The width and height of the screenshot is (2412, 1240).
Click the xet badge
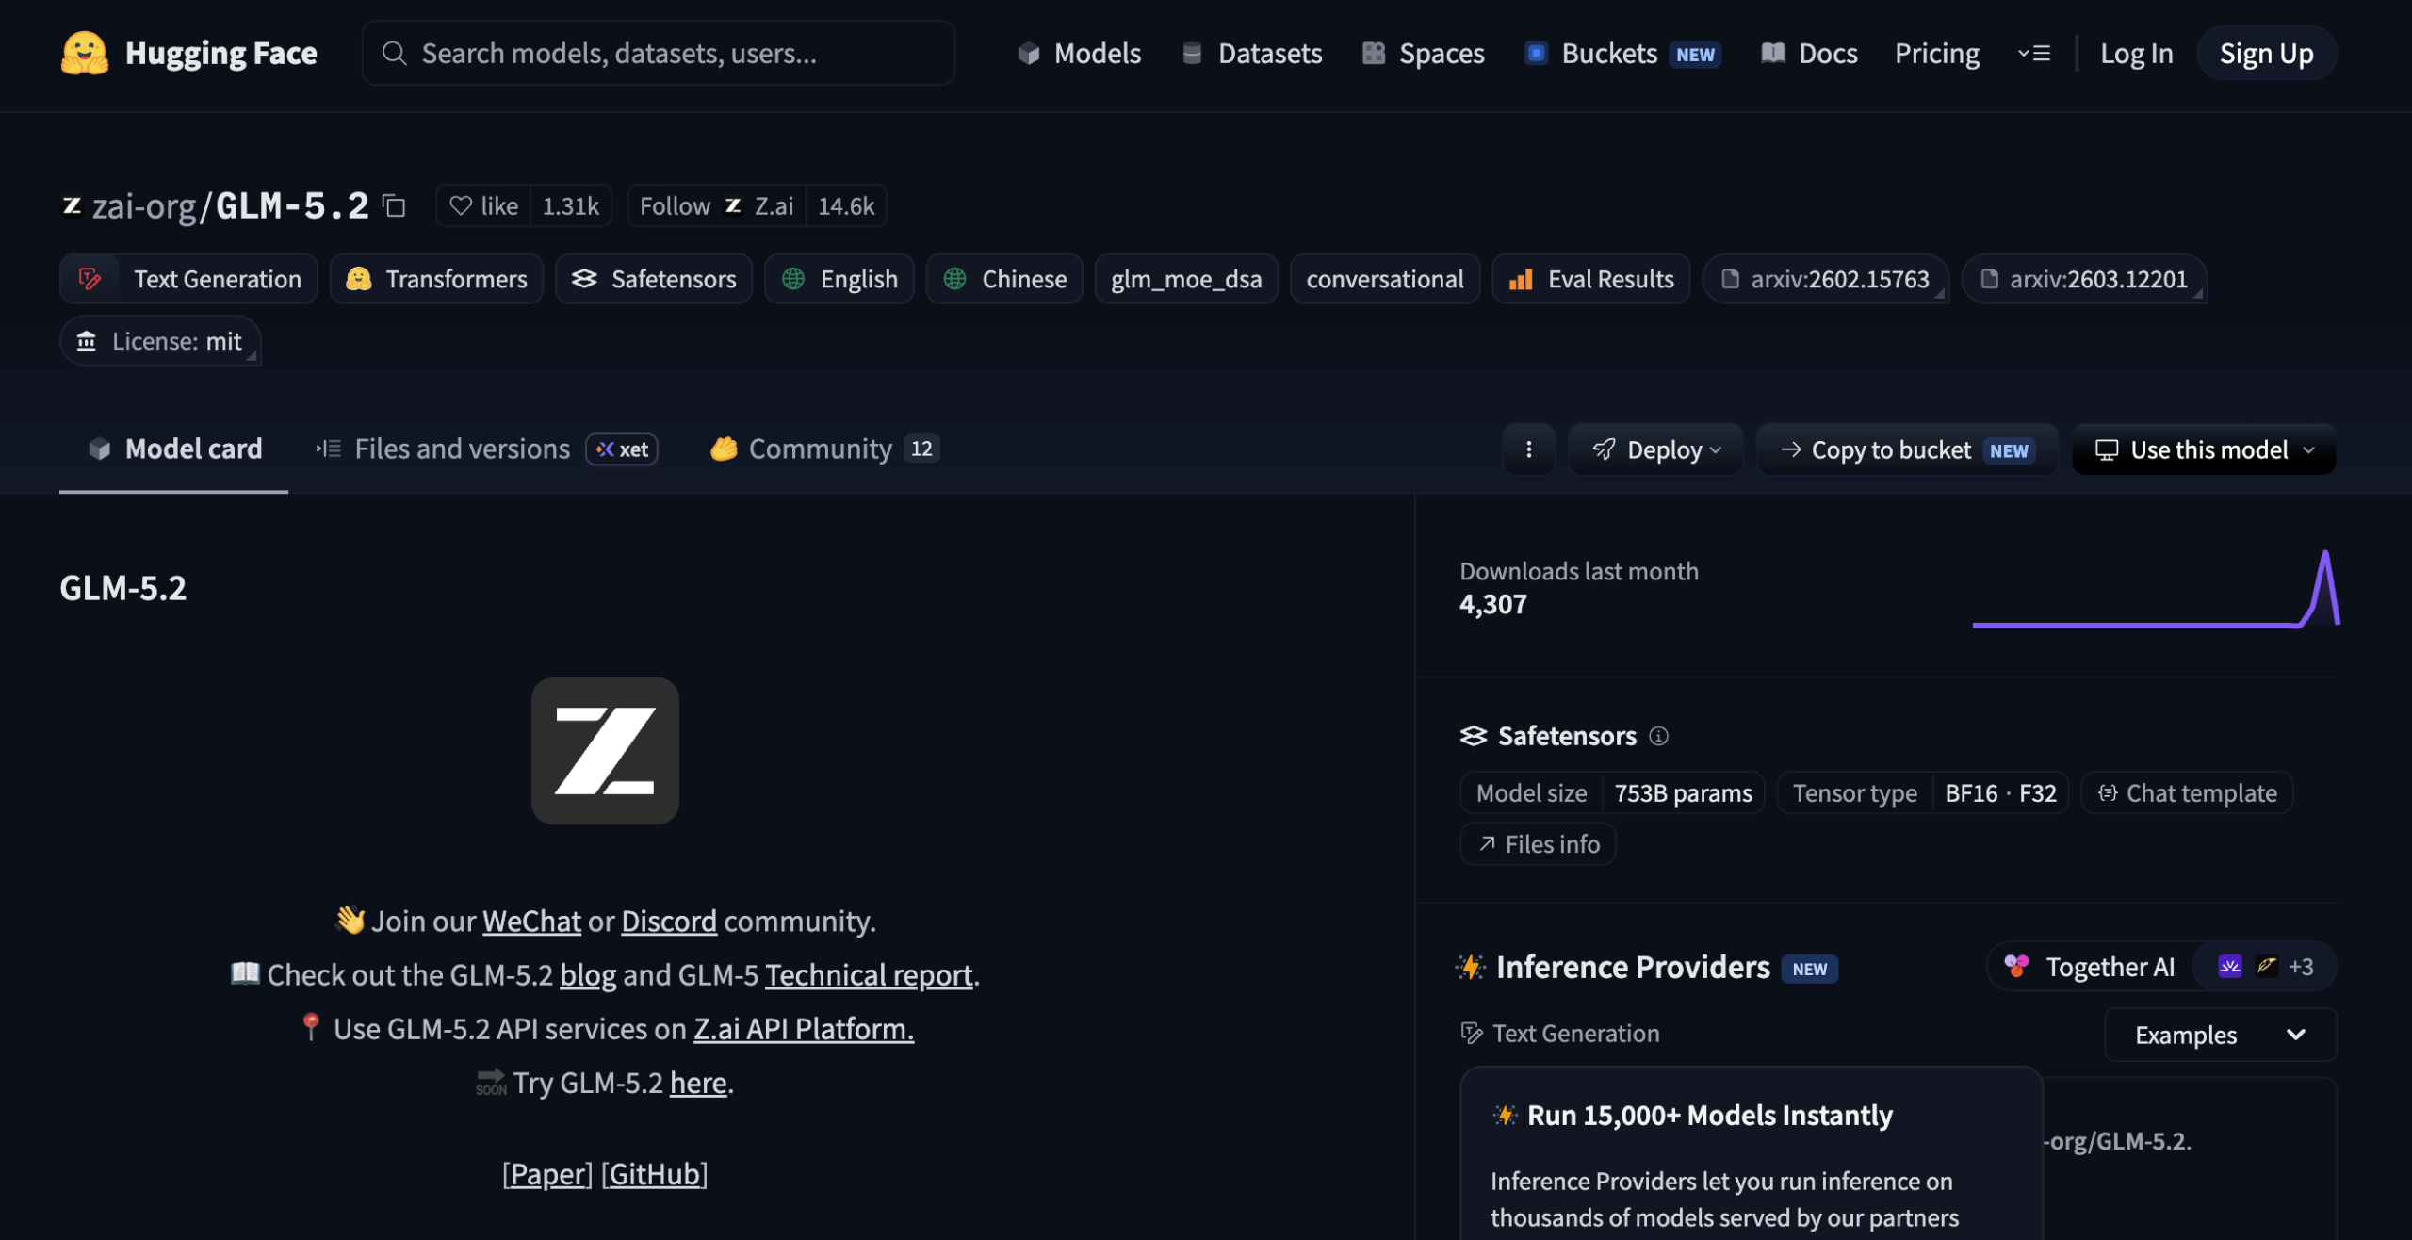point(622,449)
